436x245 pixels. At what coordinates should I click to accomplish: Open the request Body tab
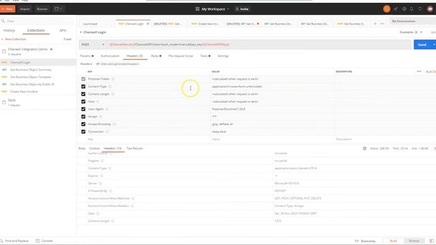pyautogui.click(x=156, y=56)
